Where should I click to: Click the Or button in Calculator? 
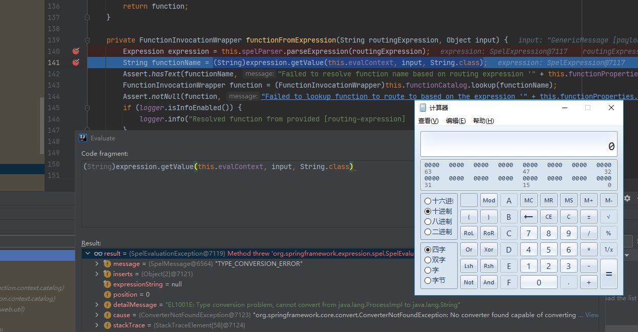[x=469, y=250]
